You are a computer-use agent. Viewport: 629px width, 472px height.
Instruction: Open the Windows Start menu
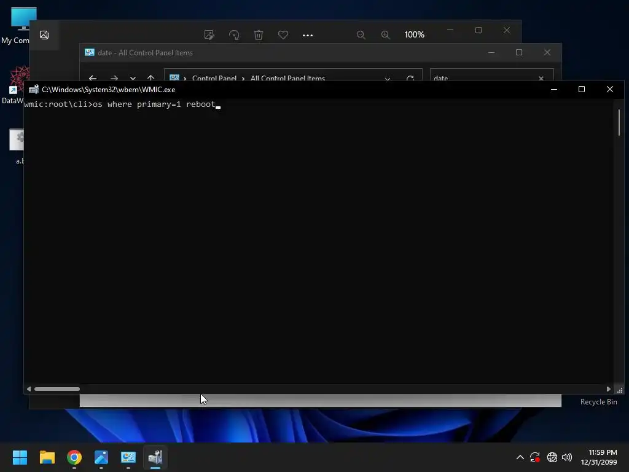tap(20, 457)
